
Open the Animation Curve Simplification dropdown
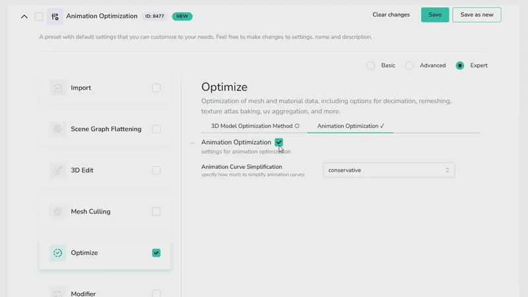389,170
